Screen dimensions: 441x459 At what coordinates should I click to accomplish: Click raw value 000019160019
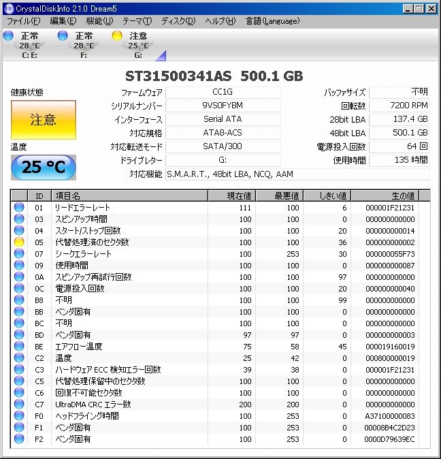pyautogui.click(x=390, y=347)
